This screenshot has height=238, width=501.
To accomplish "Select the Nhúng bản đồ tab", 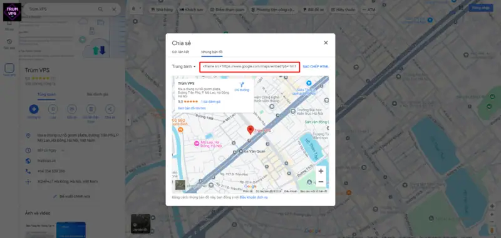I will coord(212,52).
